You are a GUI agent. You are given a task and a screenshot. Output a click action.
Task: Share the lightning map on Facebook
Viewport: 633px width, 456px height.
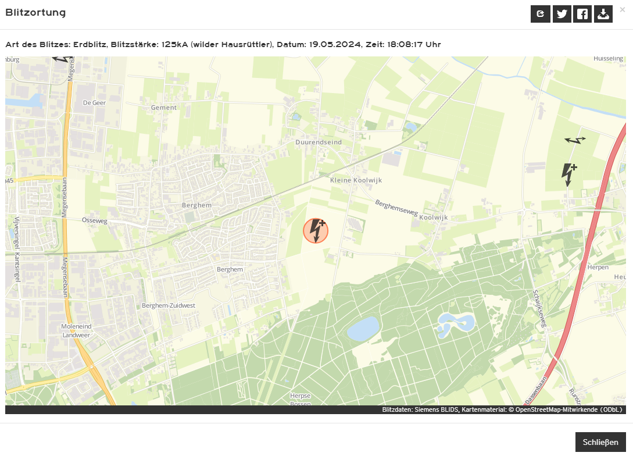(x=582, y=14)
